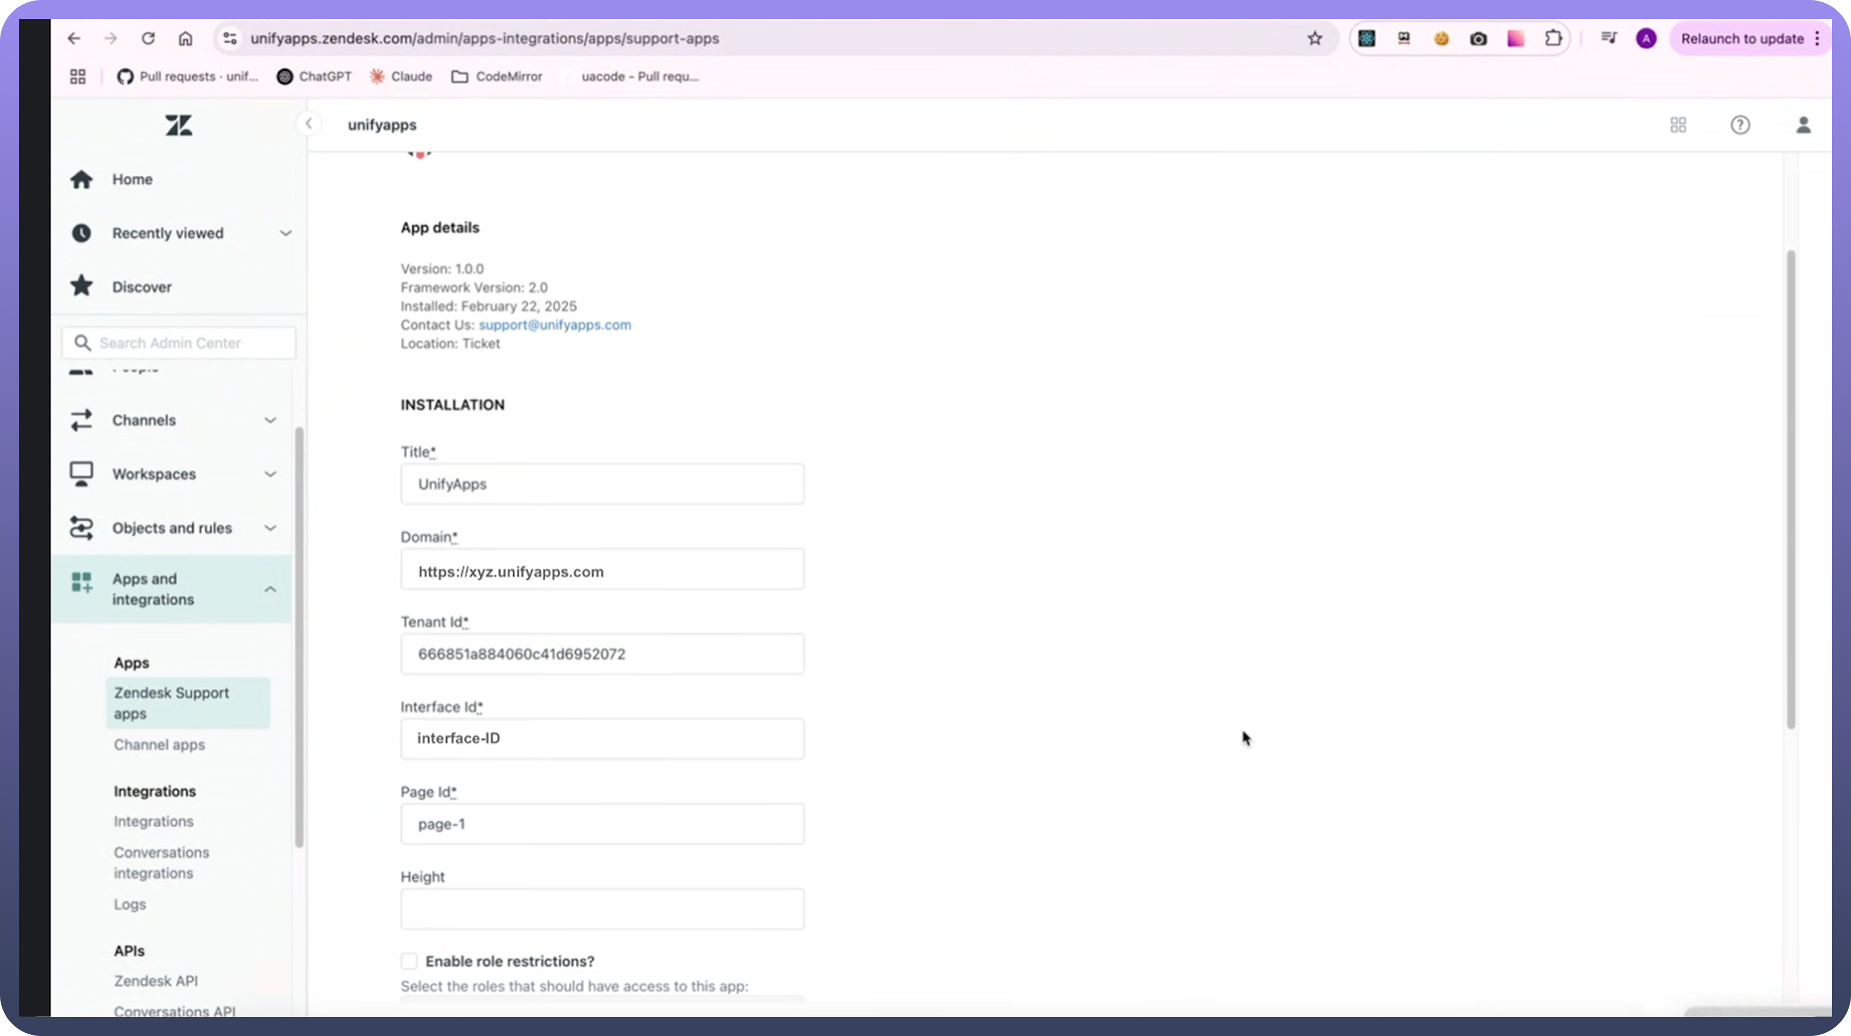Open the Zendesk products grid icon

click(x=1678, y=125)
